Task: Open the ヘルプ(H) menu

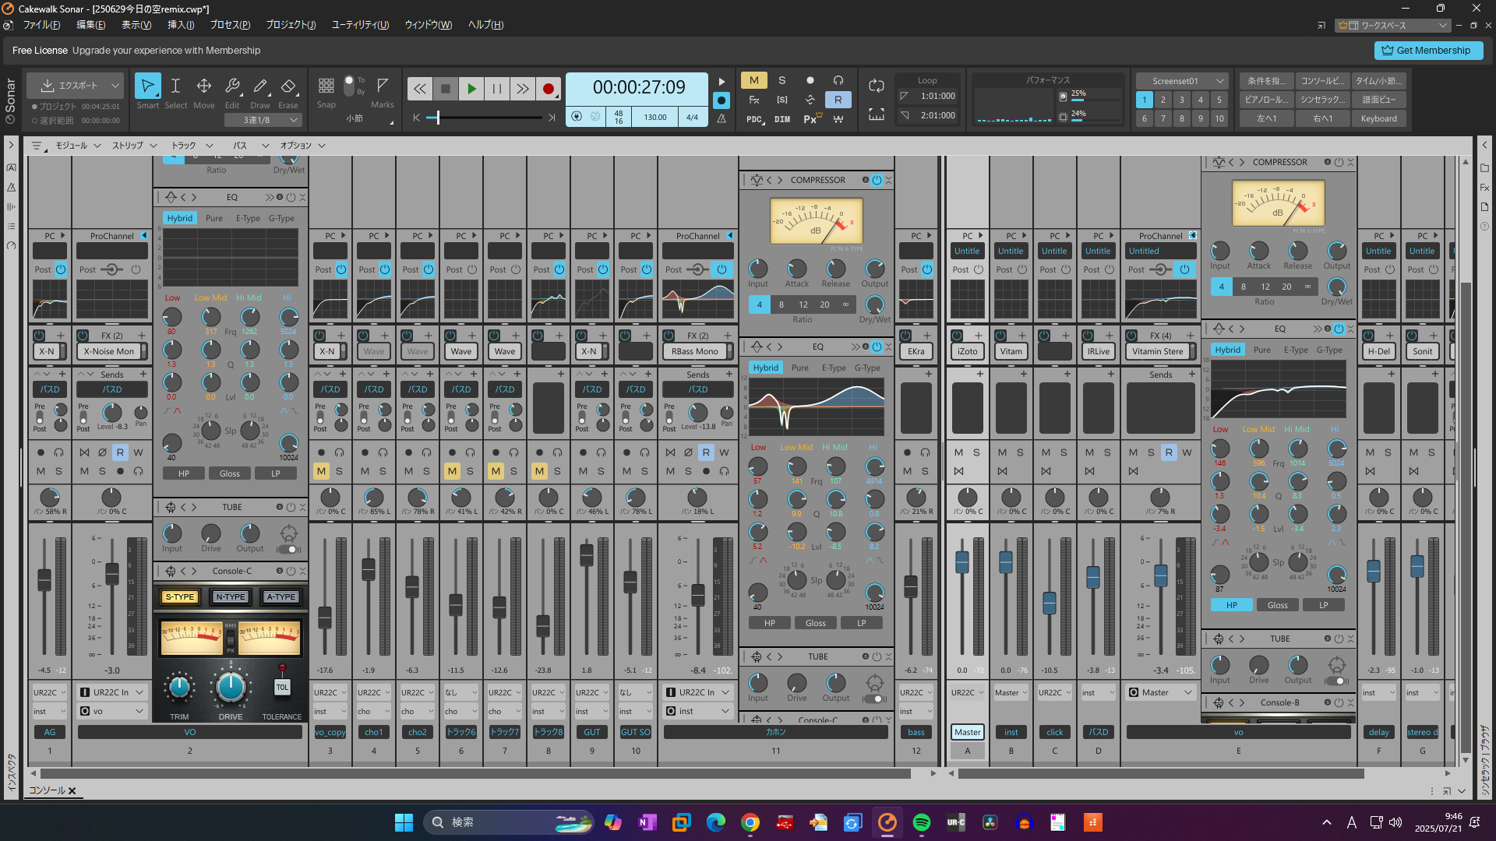Action: pyautogui.click(x=485, y=25)
